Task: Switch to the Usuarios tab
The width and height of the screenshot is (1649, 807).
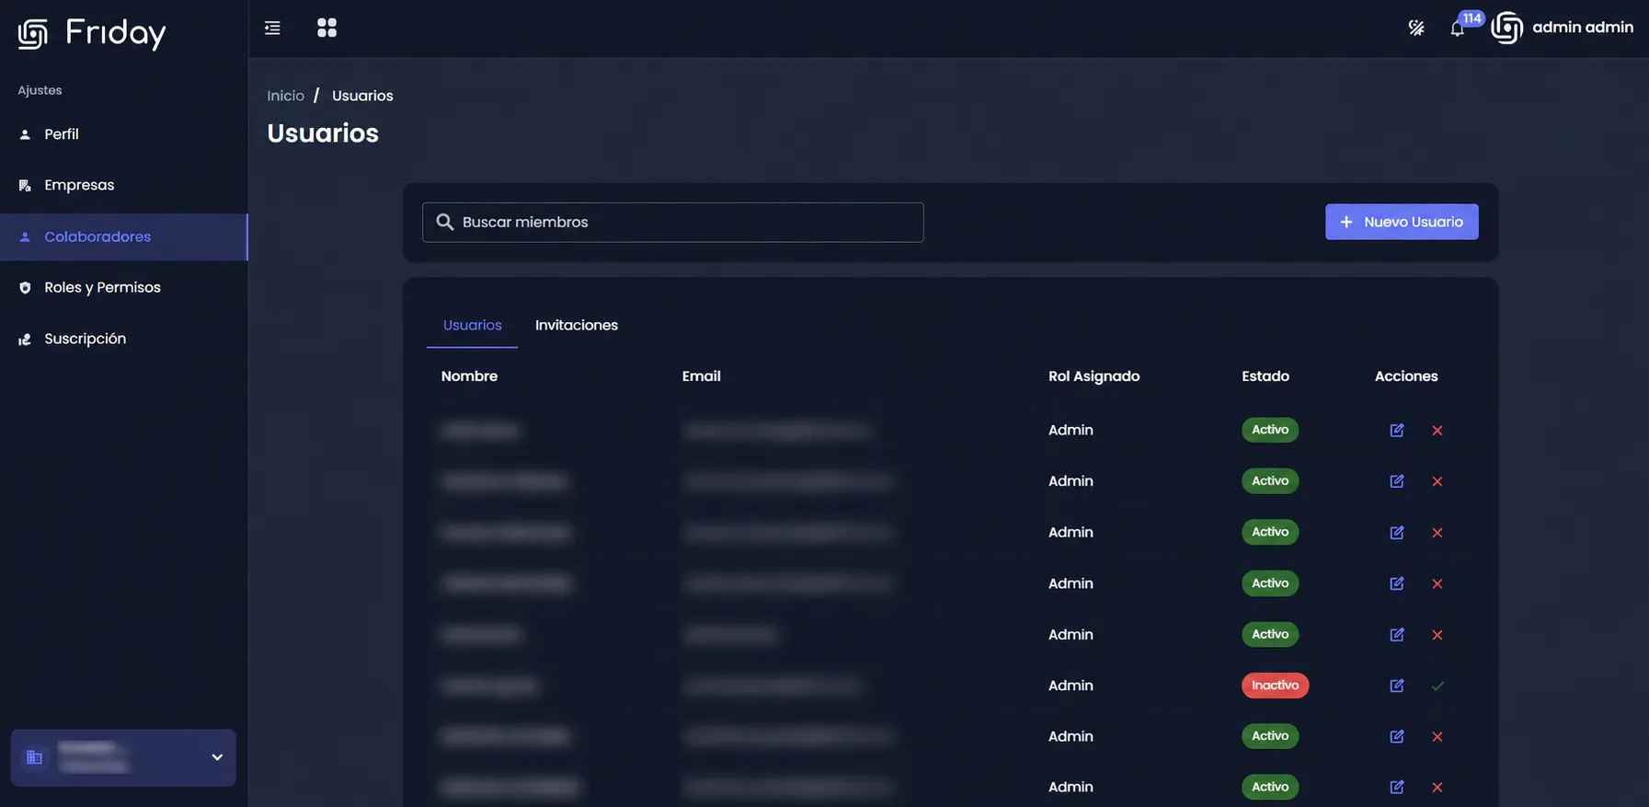Action: 472,326
